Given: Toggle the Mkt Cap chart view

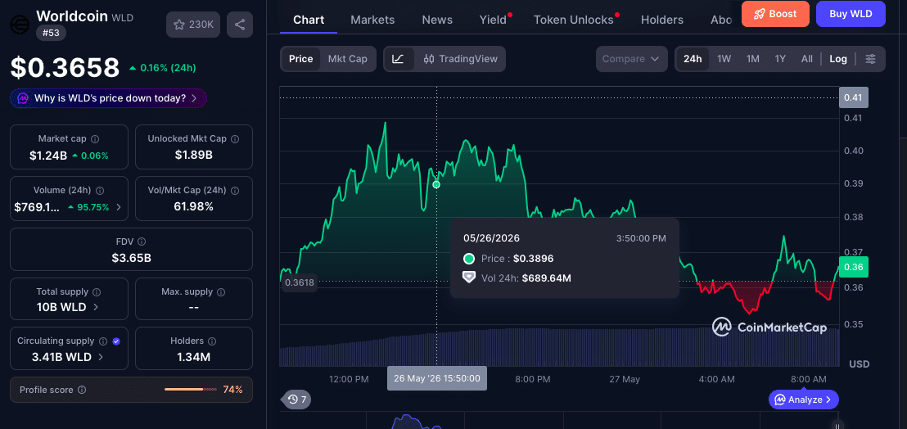Looking at the screenshot, I should point(347,59).
